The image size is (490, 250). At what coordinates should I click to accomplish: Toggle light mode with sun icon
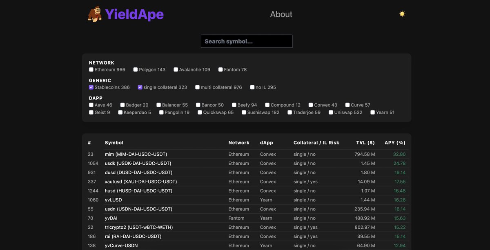(x=402, y=14)
